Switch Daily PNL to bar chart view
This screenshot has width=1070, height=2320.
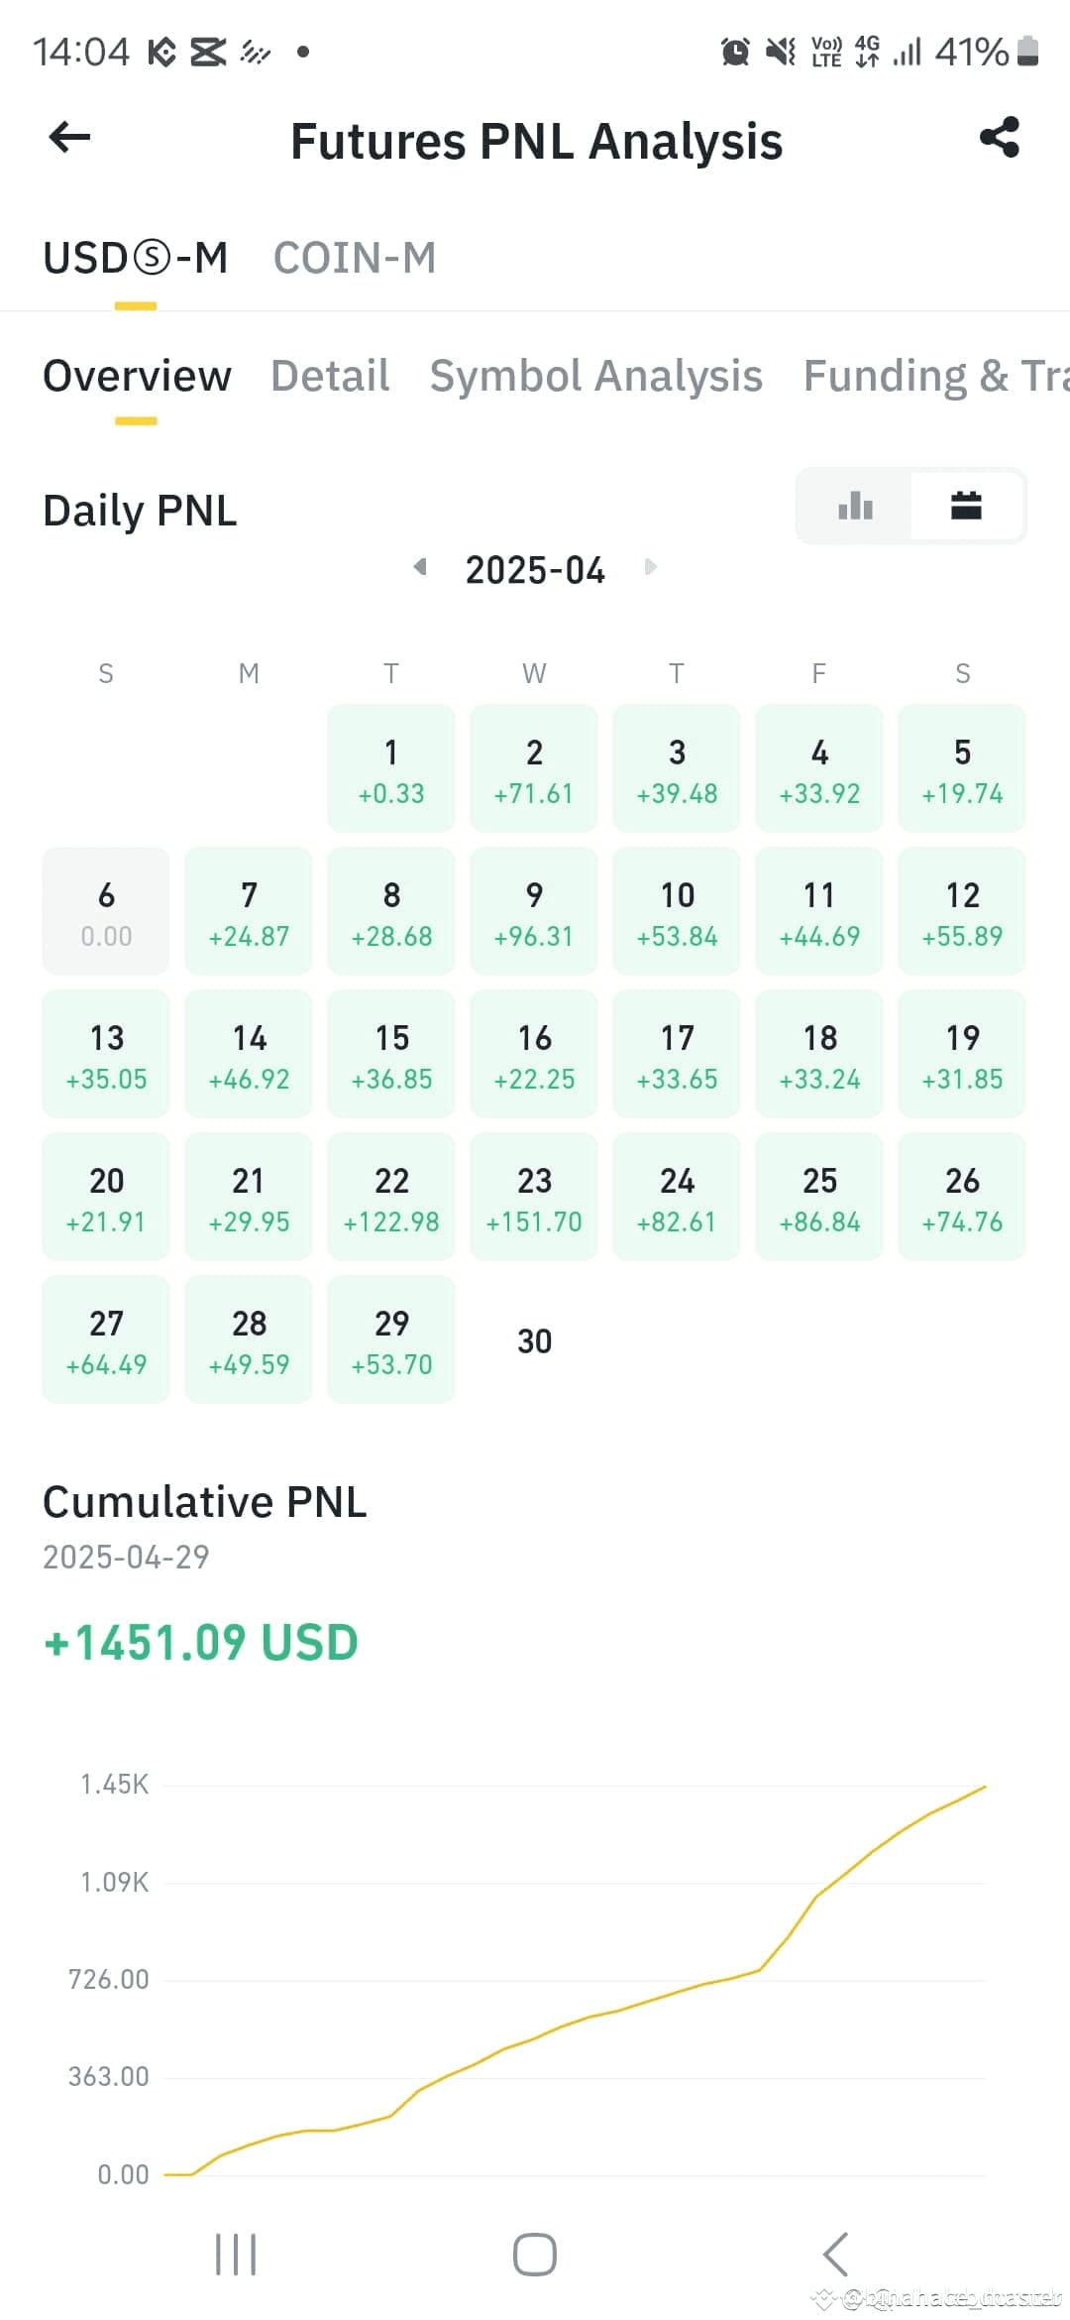(x=855, y=507)
